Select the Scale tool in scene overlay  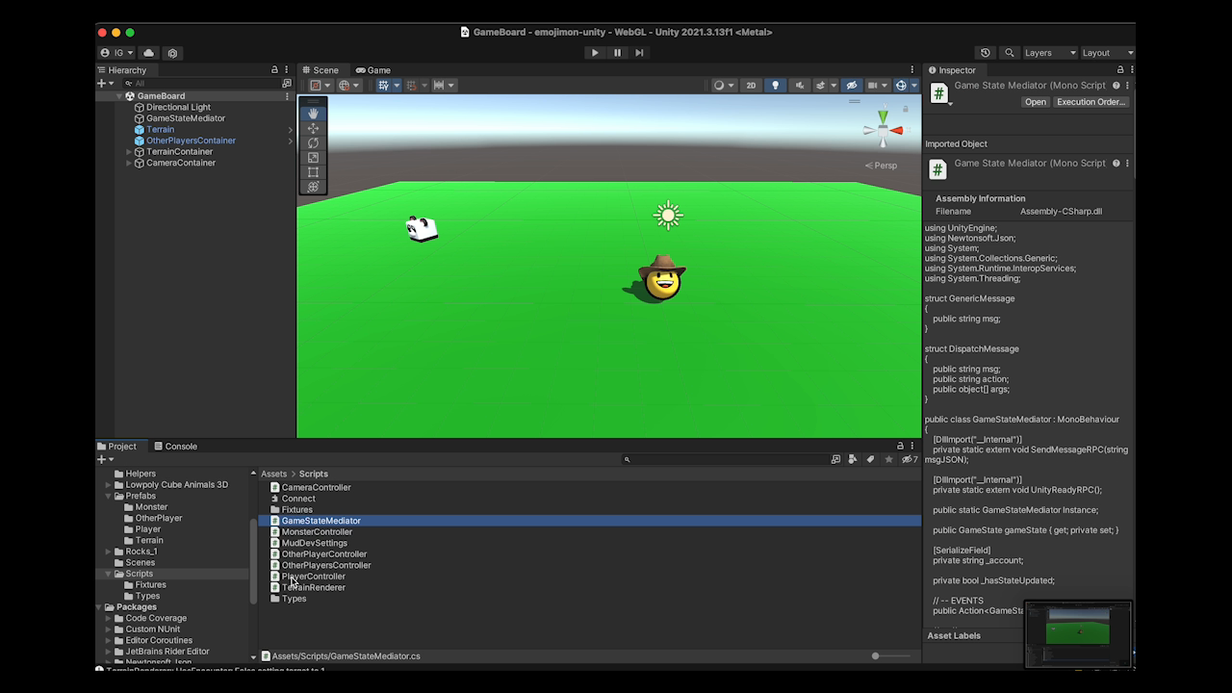pos(313,157)
